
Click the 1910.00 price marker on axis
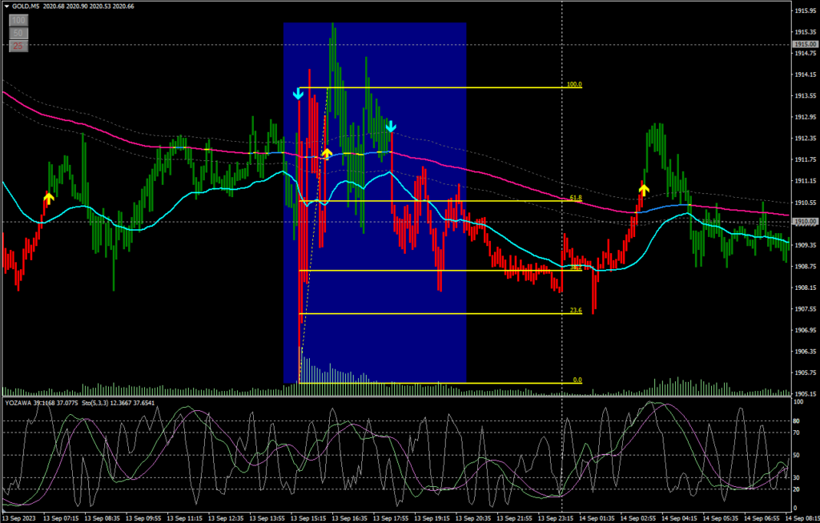pos(803,222)
